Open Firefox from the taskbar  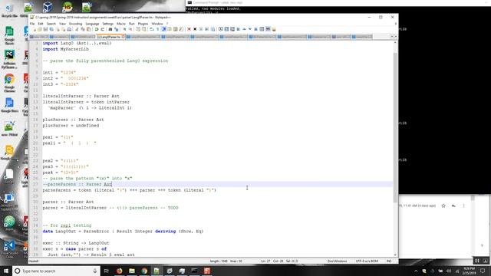pyautogui.click(x=119, y=271)
